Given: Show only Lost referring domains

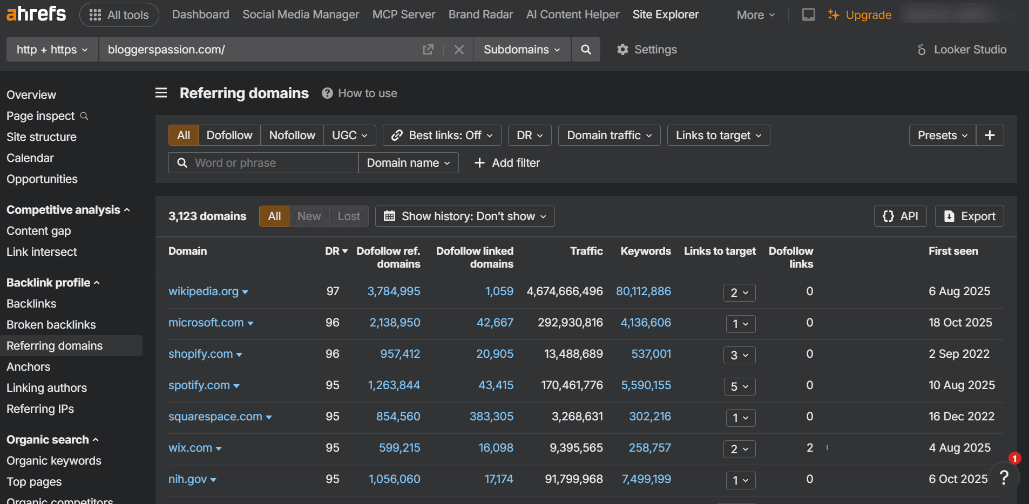Looking at the screenshot, I should (348, 216).
